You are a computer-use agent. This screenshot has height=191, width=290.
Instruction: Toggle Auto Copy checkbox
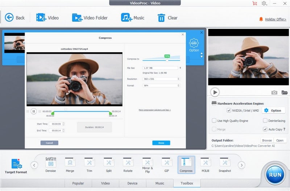265,129
